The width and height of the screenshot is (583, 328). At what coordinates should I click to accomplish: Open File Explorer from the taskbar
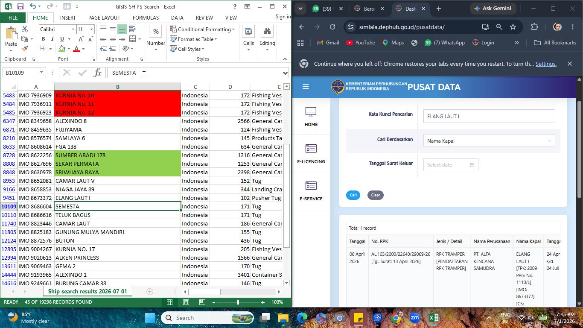point(283,318)
